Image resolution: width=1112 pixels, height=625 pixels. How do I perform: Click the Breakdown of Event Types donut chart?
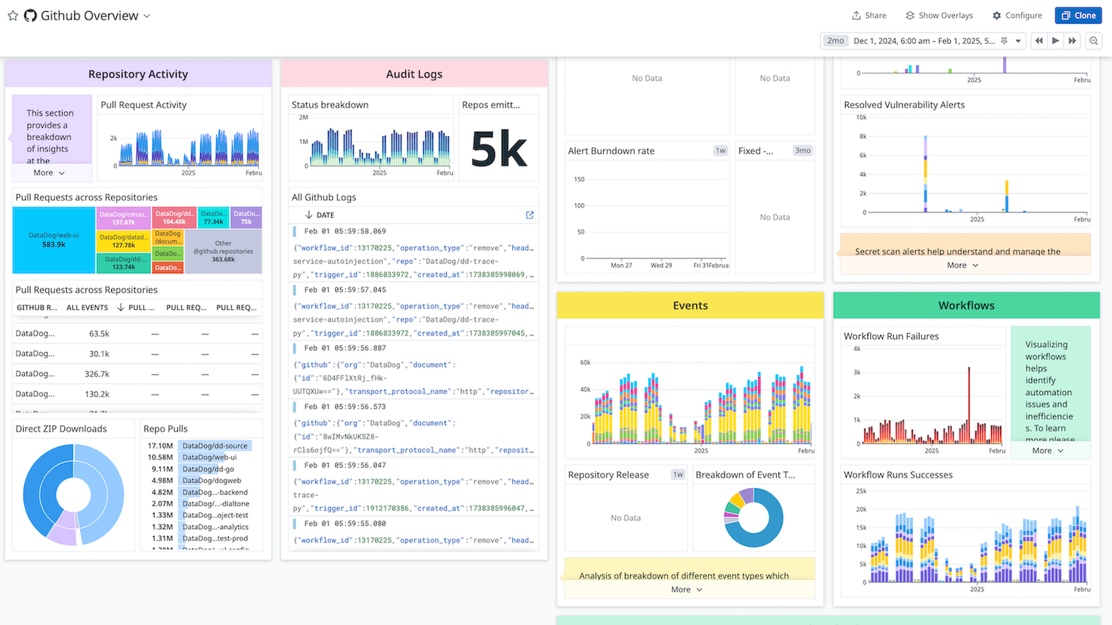click(753, 517)
